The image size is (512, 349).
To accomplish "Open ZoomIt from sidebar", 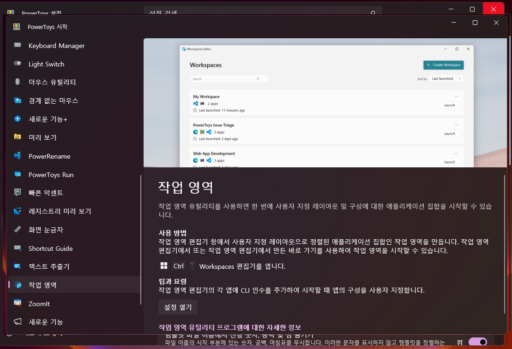I will click(74, 304).
